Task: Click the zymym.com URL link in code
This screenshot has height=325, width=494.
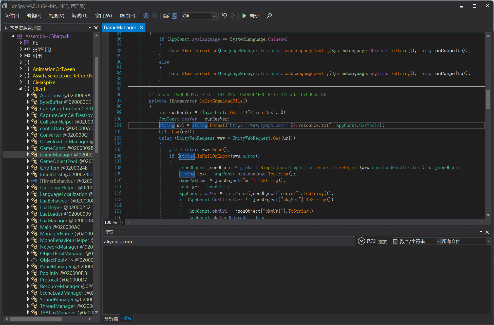Action: point(262,125)
